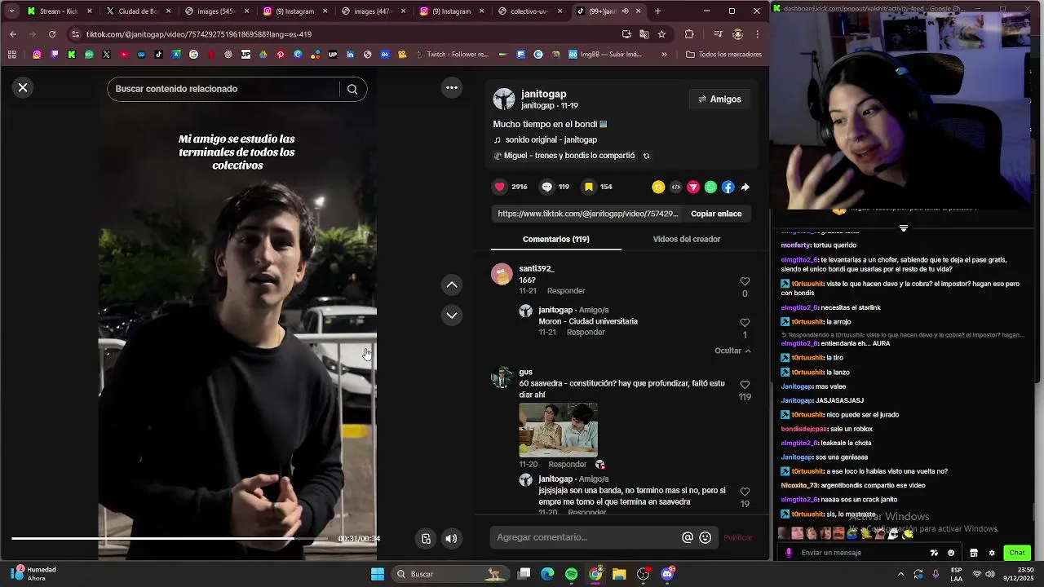
Task: Click the autoscroll icon beside volume
Action: [x=426, y=538]
